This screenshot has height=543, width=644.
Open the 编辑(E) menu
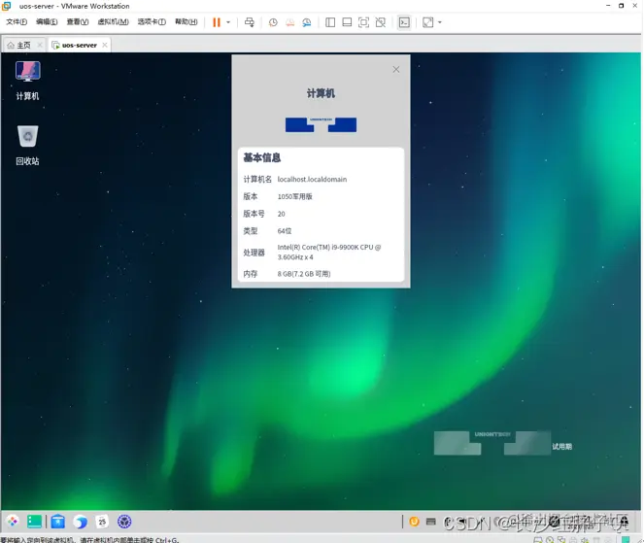[47, 21]
